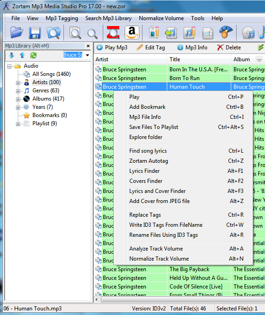Choose Normalize Track Volume

tap(183, 259)
